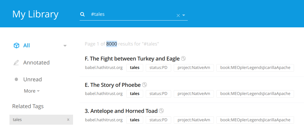This screenshot has height=126, width=304.
Task: Open the search options dropdown arrow
Action: pyautogui.click(x=184, y=15)
